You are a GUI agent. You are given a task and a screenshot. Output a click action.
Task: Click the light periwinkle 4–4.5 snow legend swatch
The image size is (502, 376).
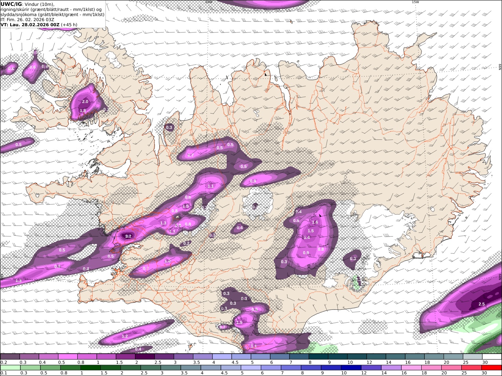(x=222, y=357)
